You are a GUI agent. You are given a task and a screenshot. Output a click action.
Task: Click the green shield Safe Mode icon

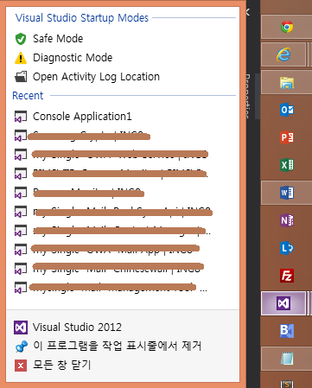click(x=21, y=39)
